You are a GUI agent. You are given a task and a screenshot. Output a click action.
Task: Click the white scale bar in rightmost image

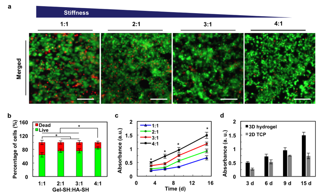pos(302,99)
